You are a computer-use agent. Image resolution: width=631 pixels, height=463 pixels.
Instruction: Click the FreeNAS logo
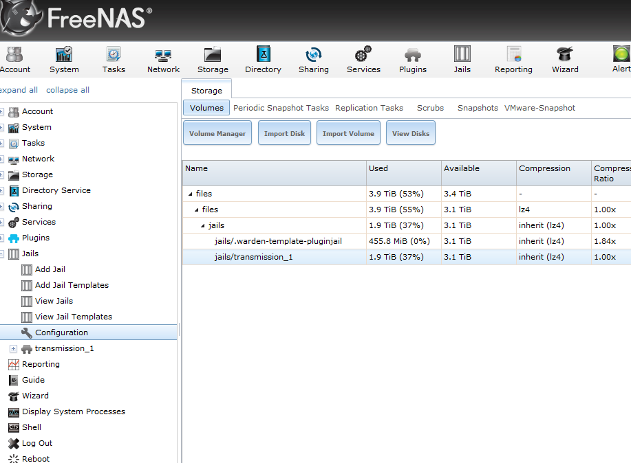tap(76, 18)
